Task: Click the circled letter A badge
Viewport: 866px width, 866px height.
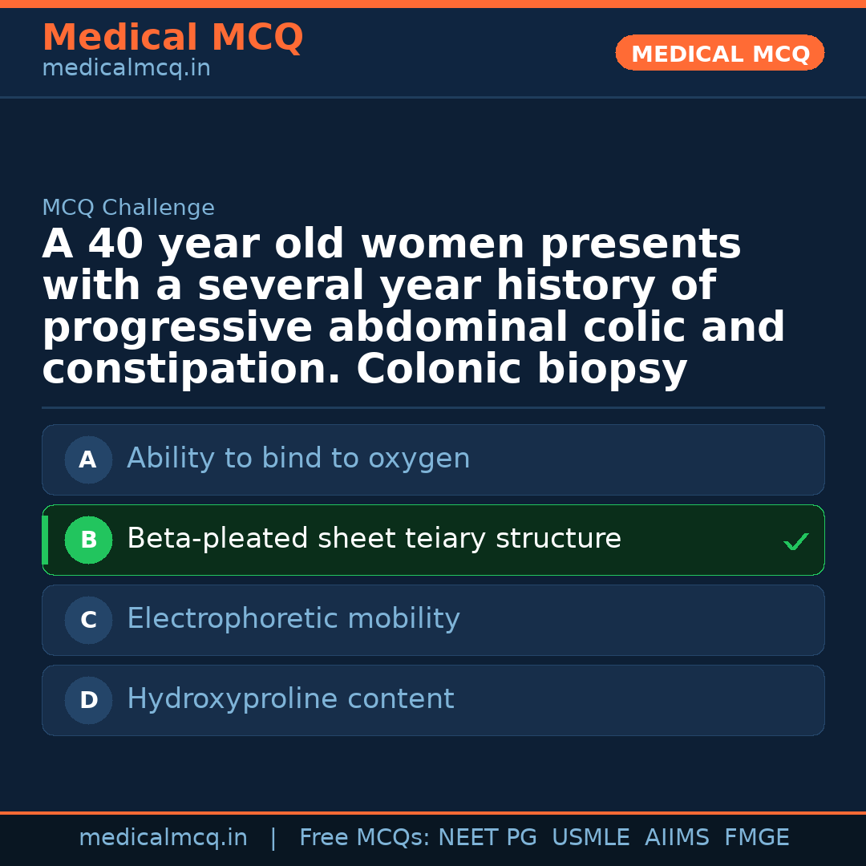Action: (88, 460)
